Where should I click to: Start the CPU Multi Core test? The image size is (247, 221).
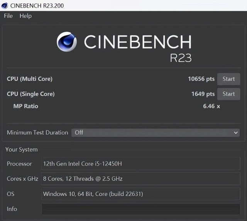(228, 79)
